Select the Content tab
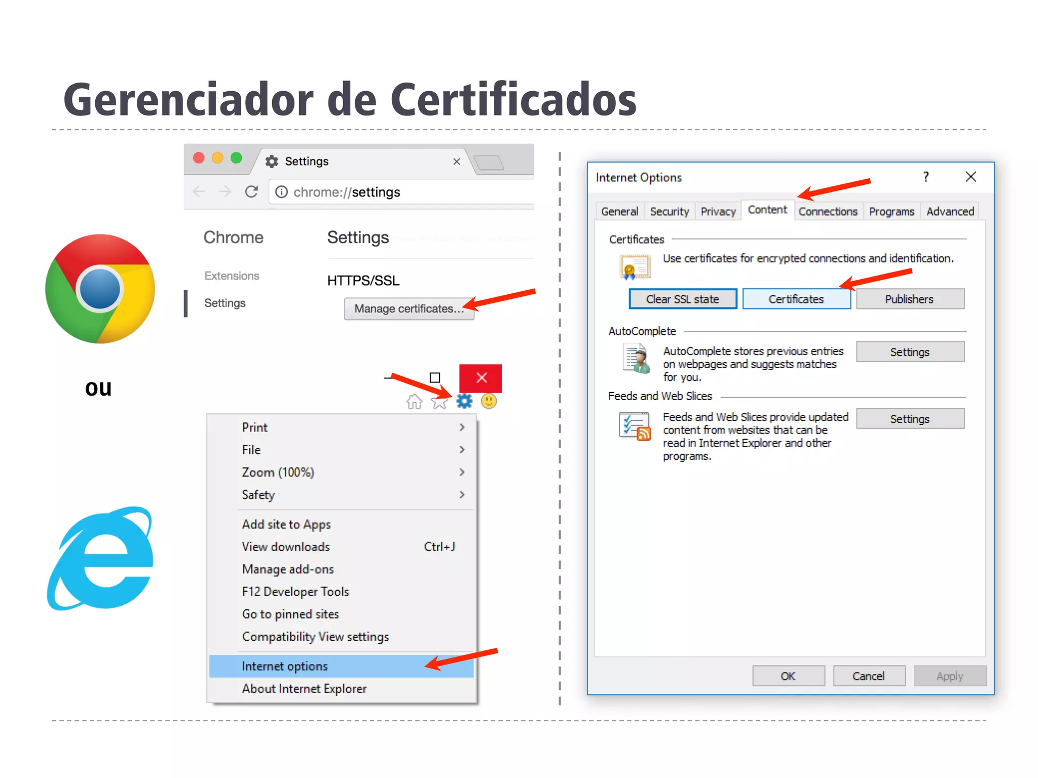The height and width of the screenshot is (778, 1038). (x=767, y=210)
